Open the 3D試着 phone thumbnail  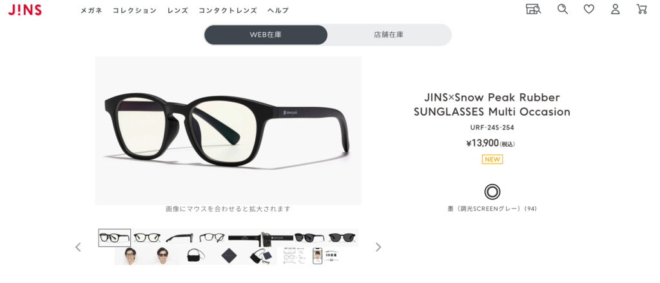pyautogui.click(x=325, y=255)
